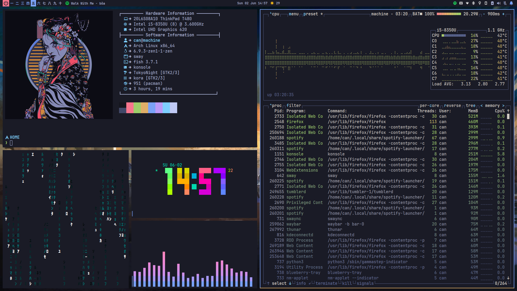Click the select down arrow in btop footer
Image resolution: width=517 pixels, height=291 pixels.
coord(290,283)
